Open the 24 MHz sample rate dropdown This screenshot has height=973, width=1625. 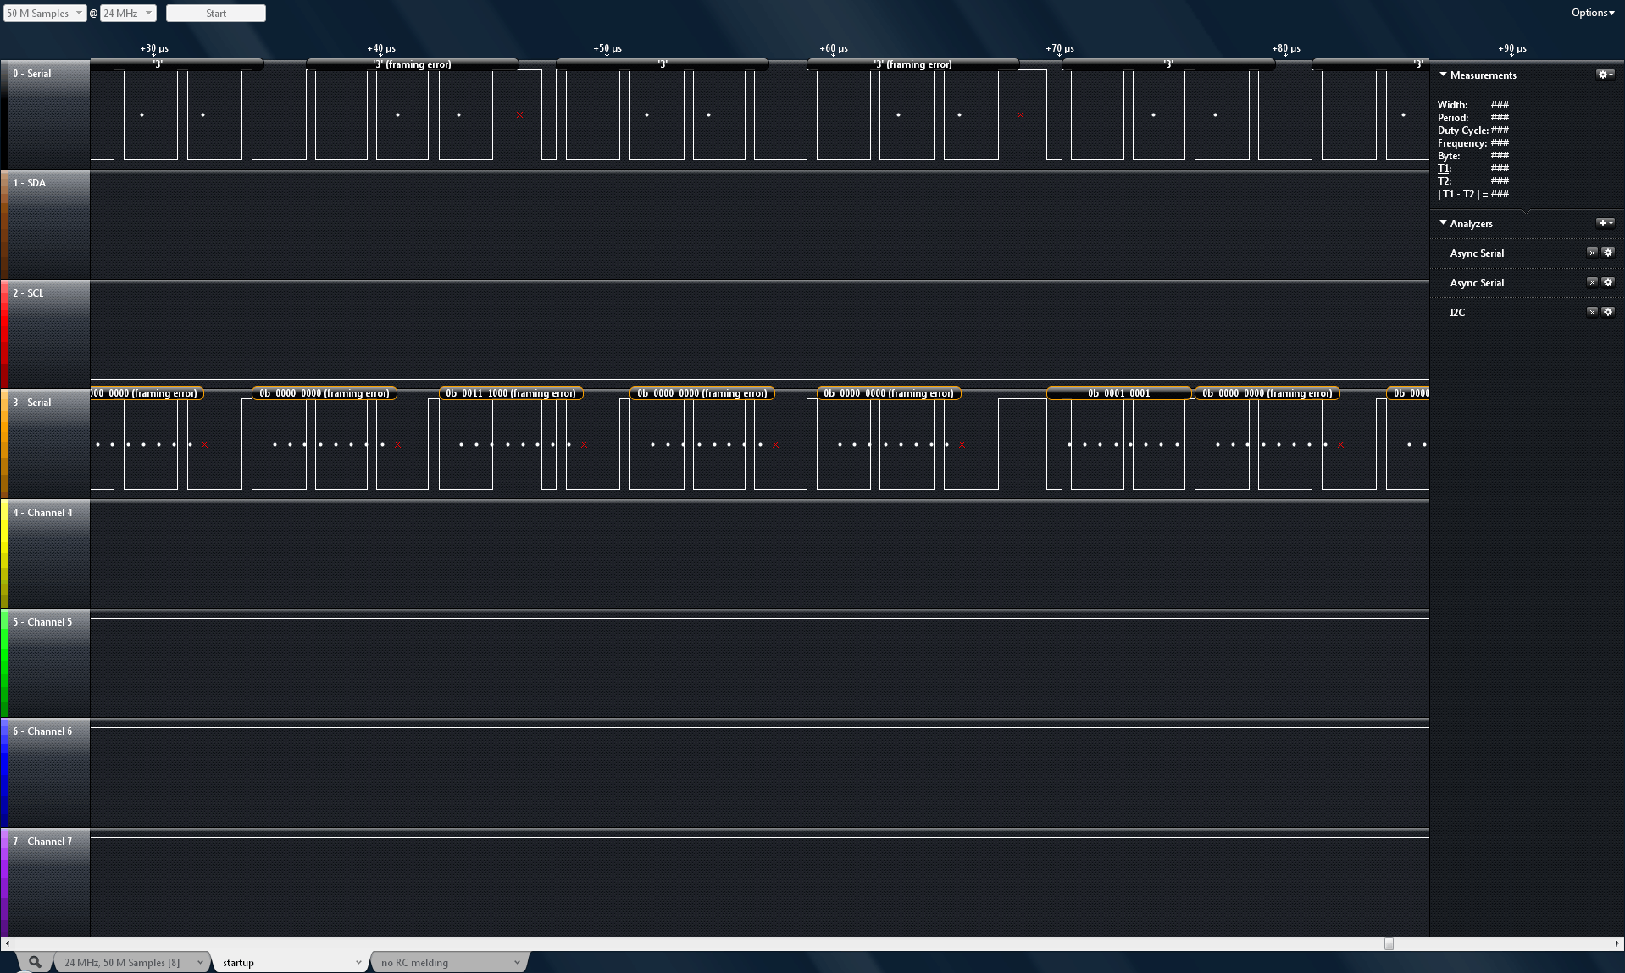point(128,13)
